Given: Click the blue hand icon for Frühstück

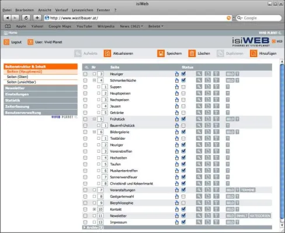Looking at the screenshot, I should (177, 119).
